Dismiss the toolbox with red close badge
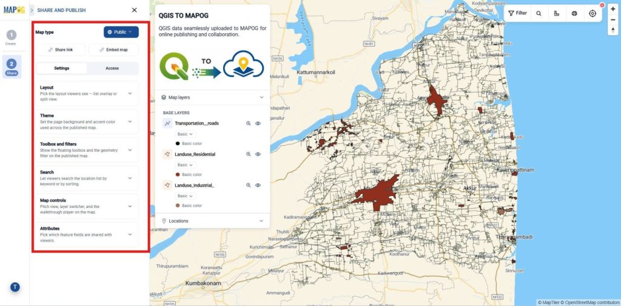The height and width of the screenshot is (306, 621). pyautogui.click(x=602, y=5)
